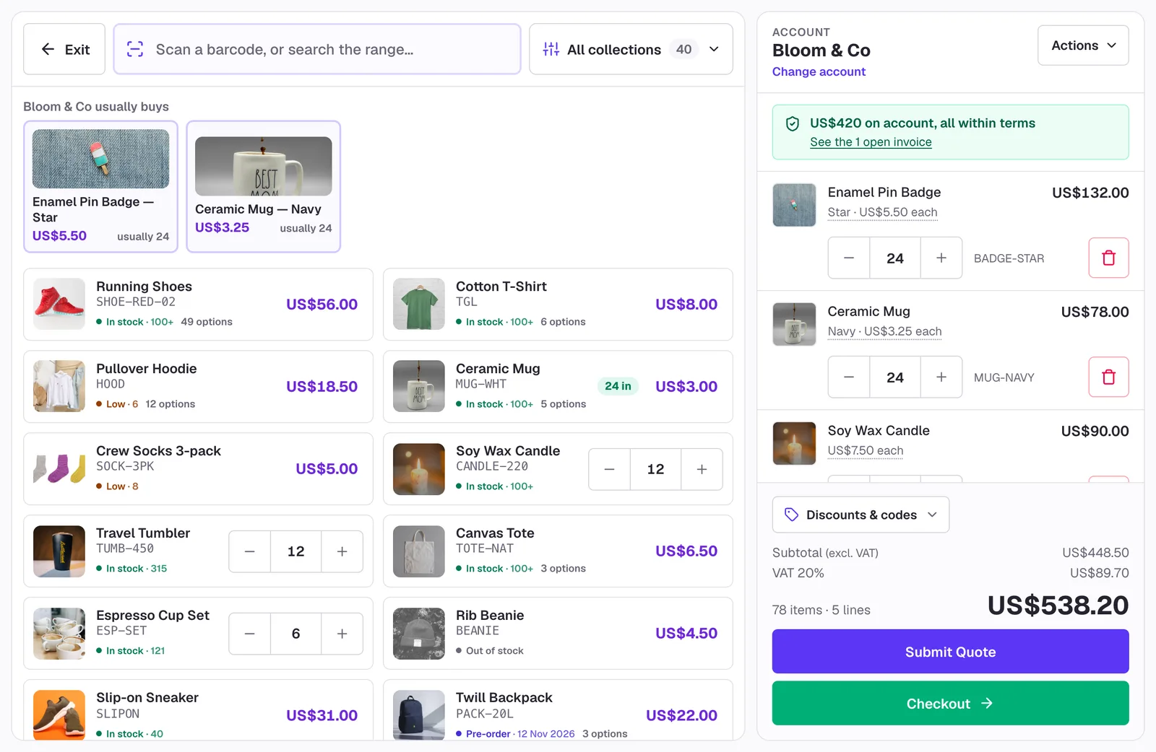Screen dimensions: 1156x752
Task: Increase Espresso Cup Set quantity
Action: click(x=342, y=634)
